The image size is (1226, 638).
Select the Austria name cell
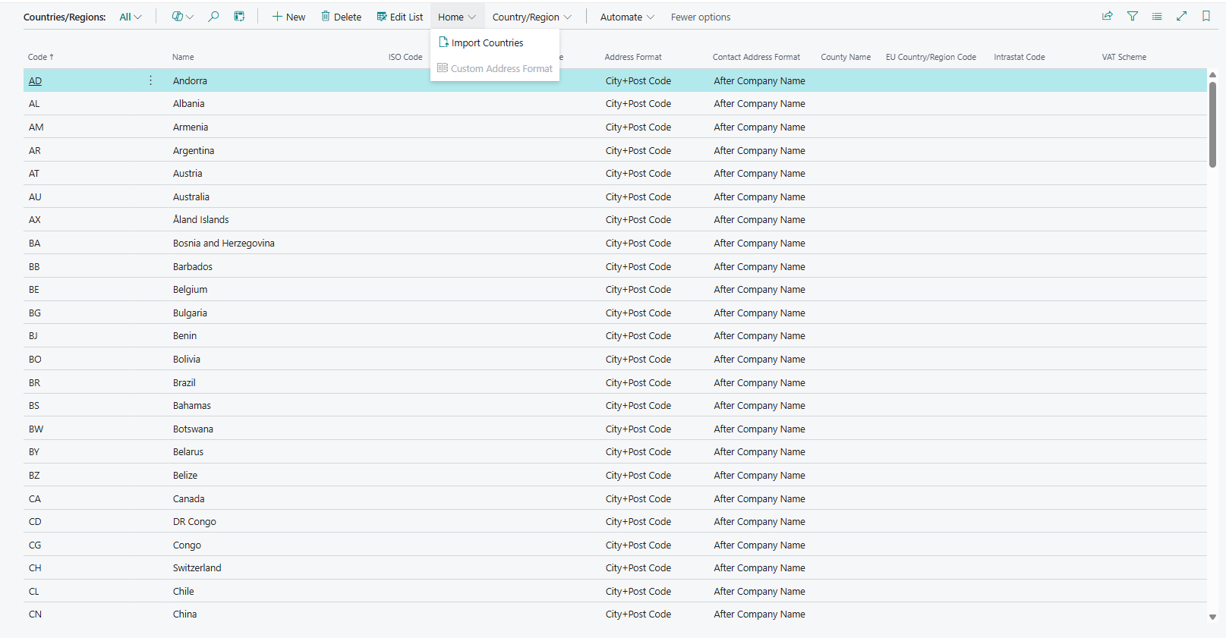[x=188, y=174]
